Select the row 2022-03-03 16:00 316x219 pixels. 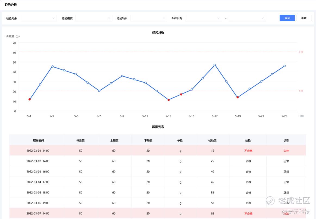click(158, 171)
